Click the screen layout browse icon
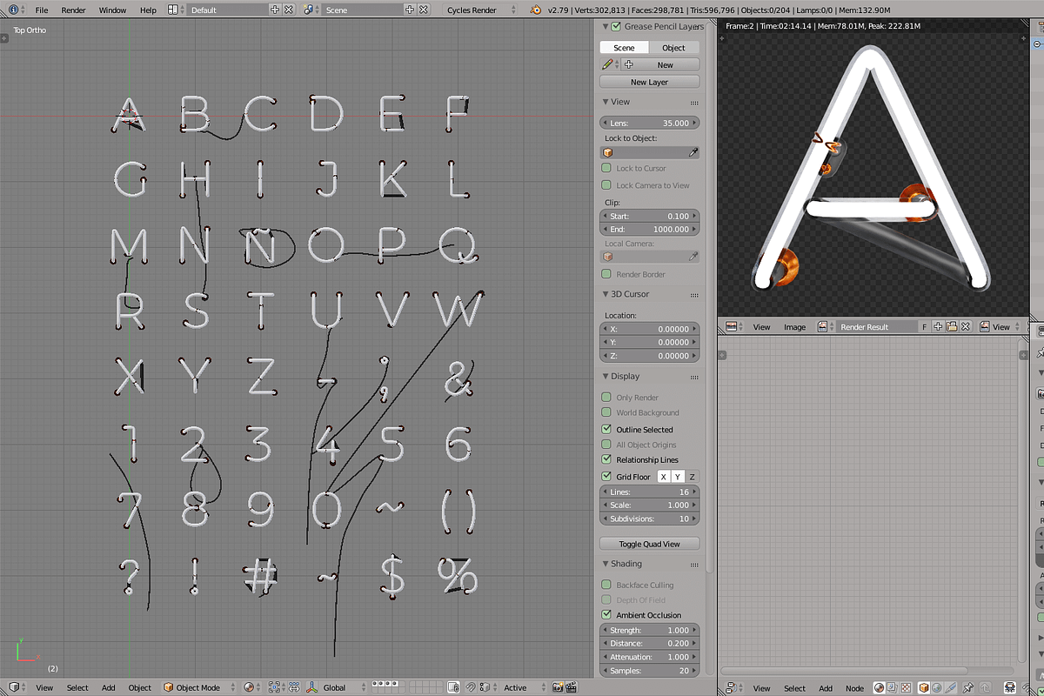 point(174,10)
